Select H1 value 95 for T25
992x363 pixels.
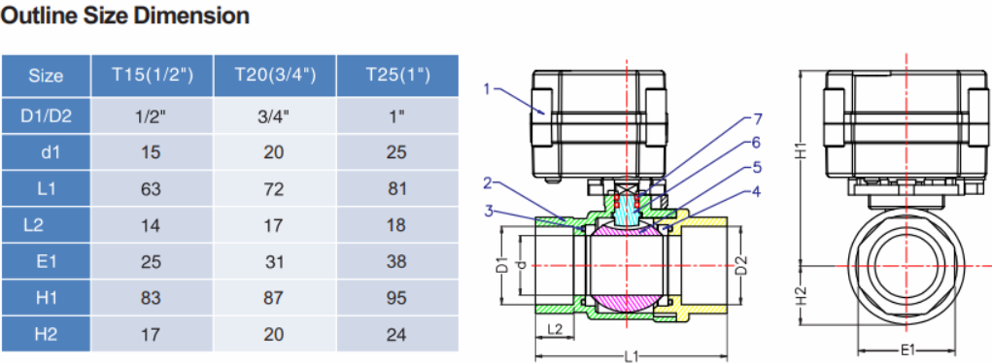[x=397, y=298]
